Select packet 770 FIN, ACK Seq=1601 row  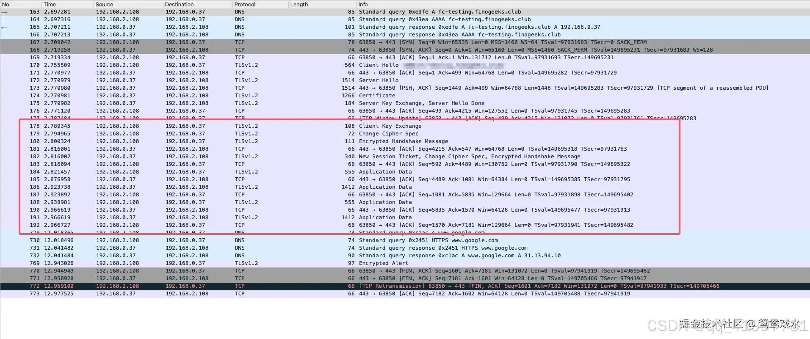[405, 271]
